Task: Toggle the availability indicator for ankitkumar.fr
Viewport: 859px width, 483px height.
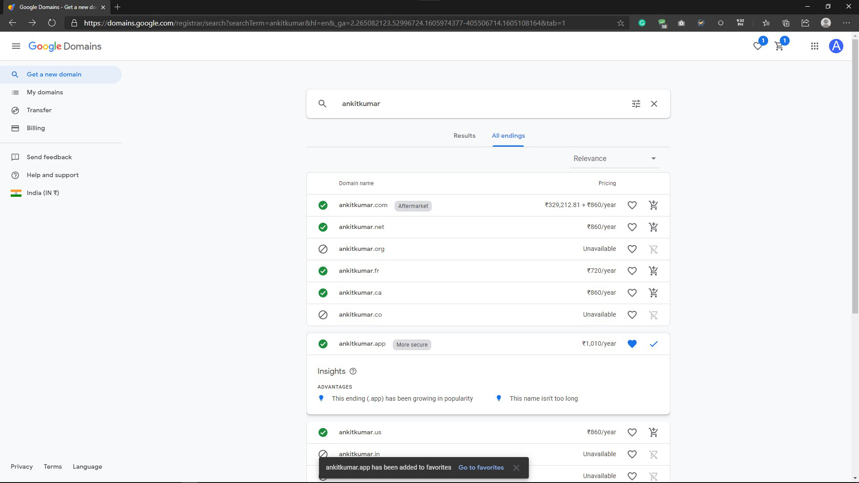Action: click(323, 271)
